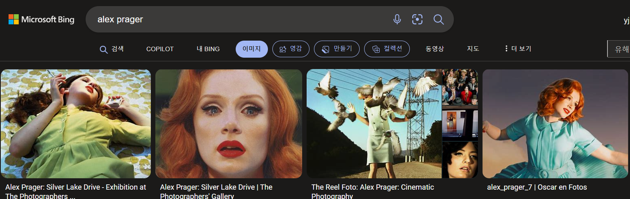Open image of redhead in teal dress
Viewport: 630px width, 199px height.
pos(555,123)
